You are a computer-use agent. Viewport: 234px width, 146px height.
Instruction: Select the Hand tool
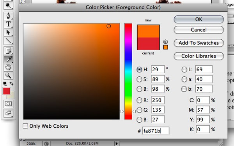click(8, 67)
